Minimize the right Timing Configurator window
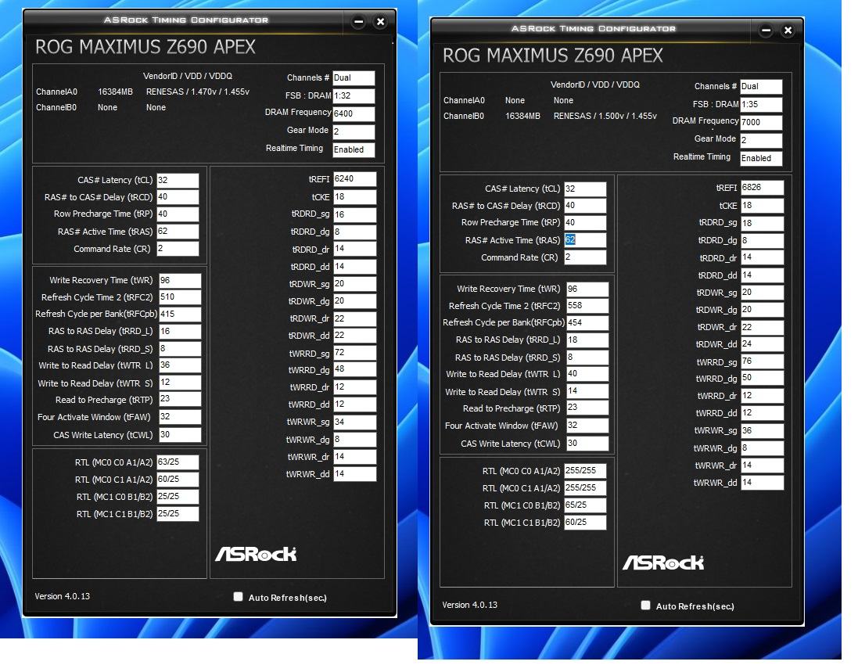858x665 pixels. [766, 31]
